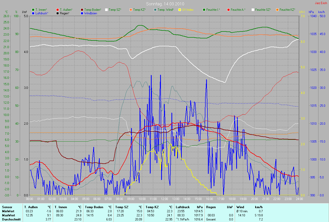Click the Wind table column header
This screenshot has width=329, height=222.
pyautogui.click(x=240, y=207)
